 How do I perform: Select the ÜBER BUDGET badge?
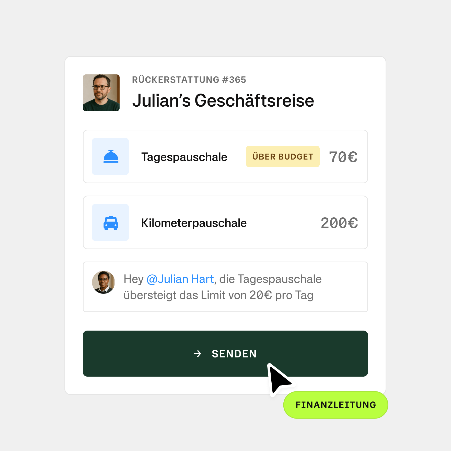click(283, 156)
